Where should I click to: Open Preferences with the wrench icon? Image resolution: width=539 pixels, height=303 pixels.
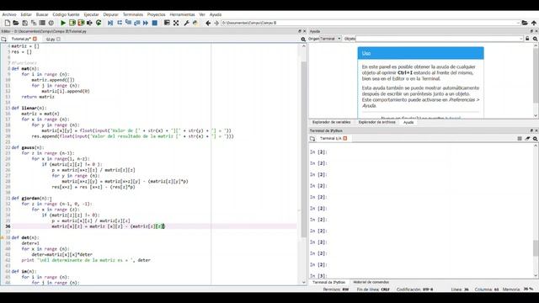(x=186, y=23)
